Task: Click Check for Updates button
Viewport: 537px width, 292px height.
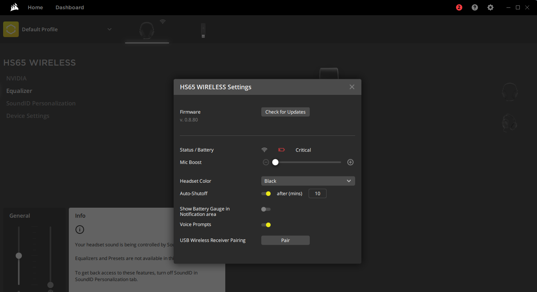Action: coord(286,112)
